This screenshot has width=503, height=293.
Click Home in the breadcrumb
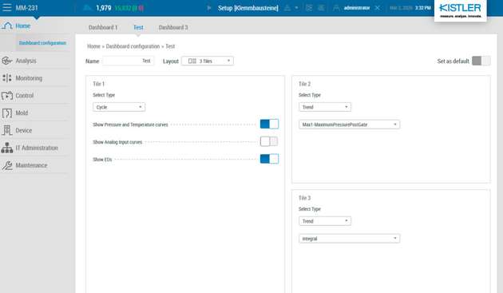(93, 46)
